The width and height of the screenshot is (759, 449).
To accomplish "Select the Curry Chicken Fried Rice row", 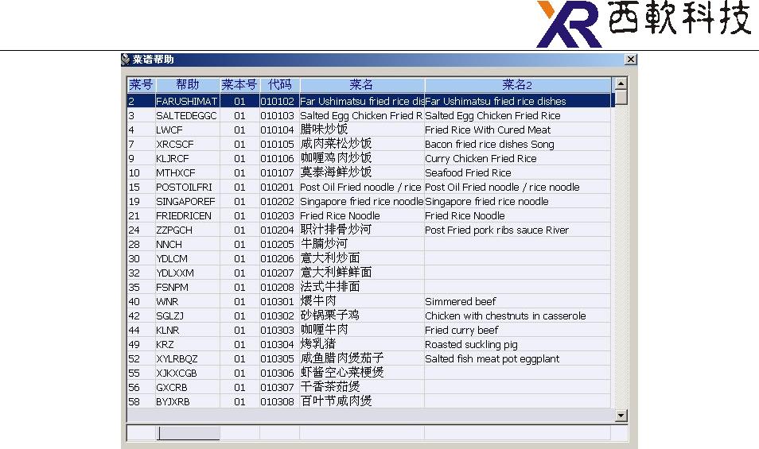I will [369, 158].
